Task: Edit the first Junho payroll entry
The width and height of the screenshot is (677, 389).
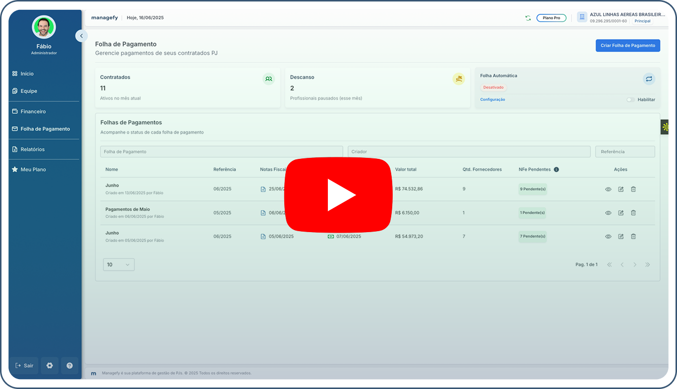Action: (x=621, y=189)
